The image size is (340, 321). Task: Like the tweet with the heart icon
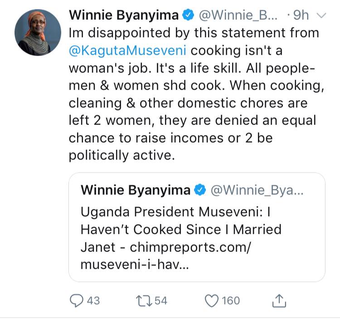coord(211,300)
